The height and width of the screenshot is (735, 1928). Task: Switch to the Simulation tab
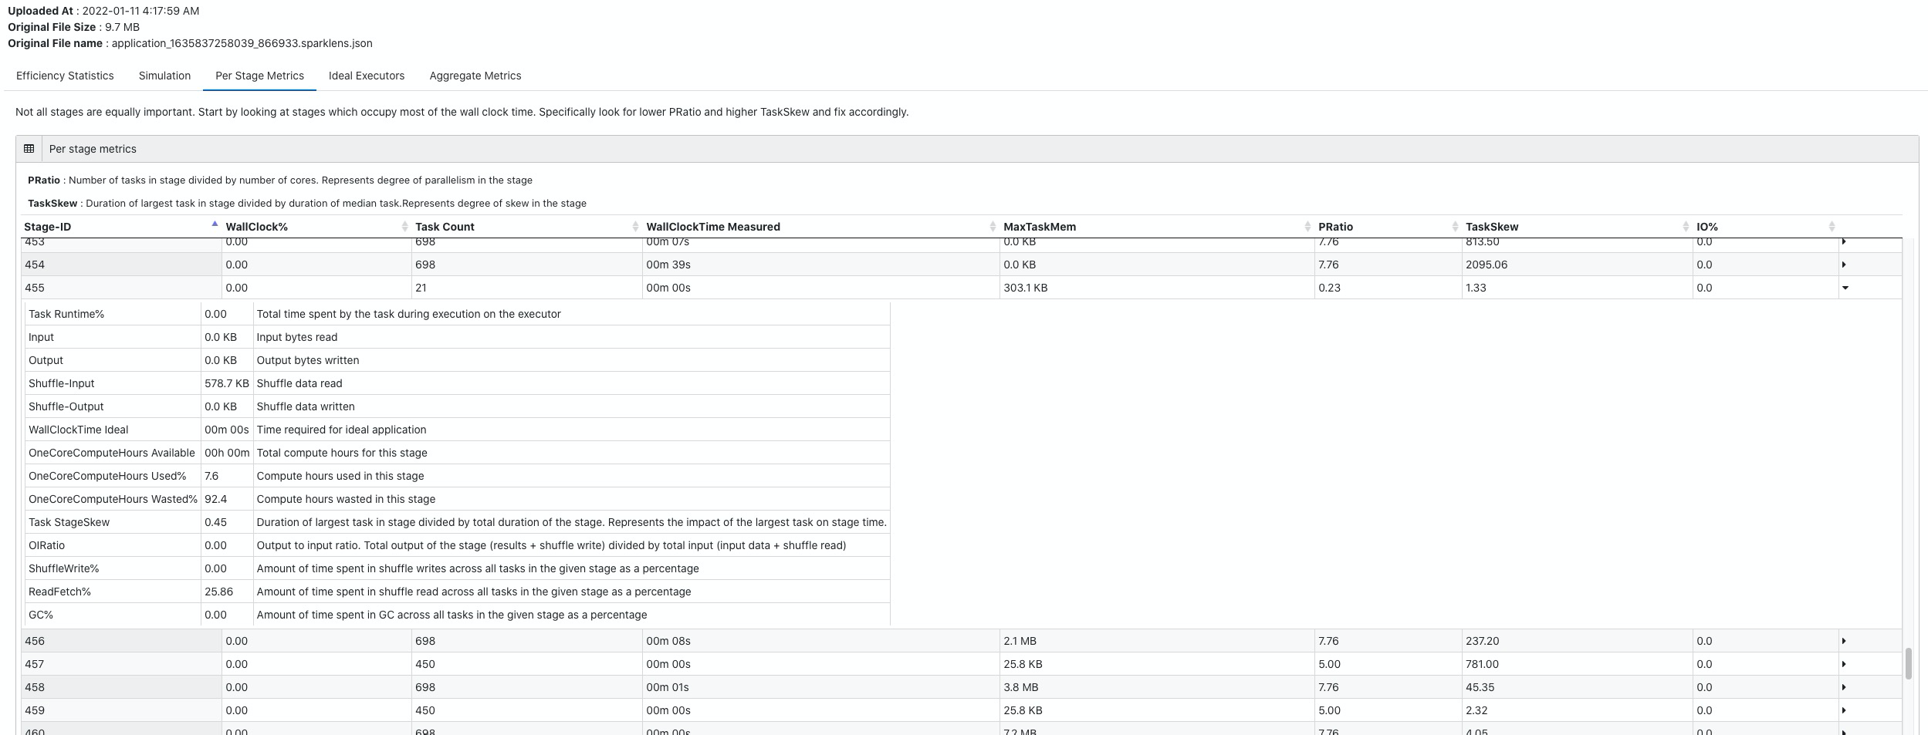click(x=164, y=76)
